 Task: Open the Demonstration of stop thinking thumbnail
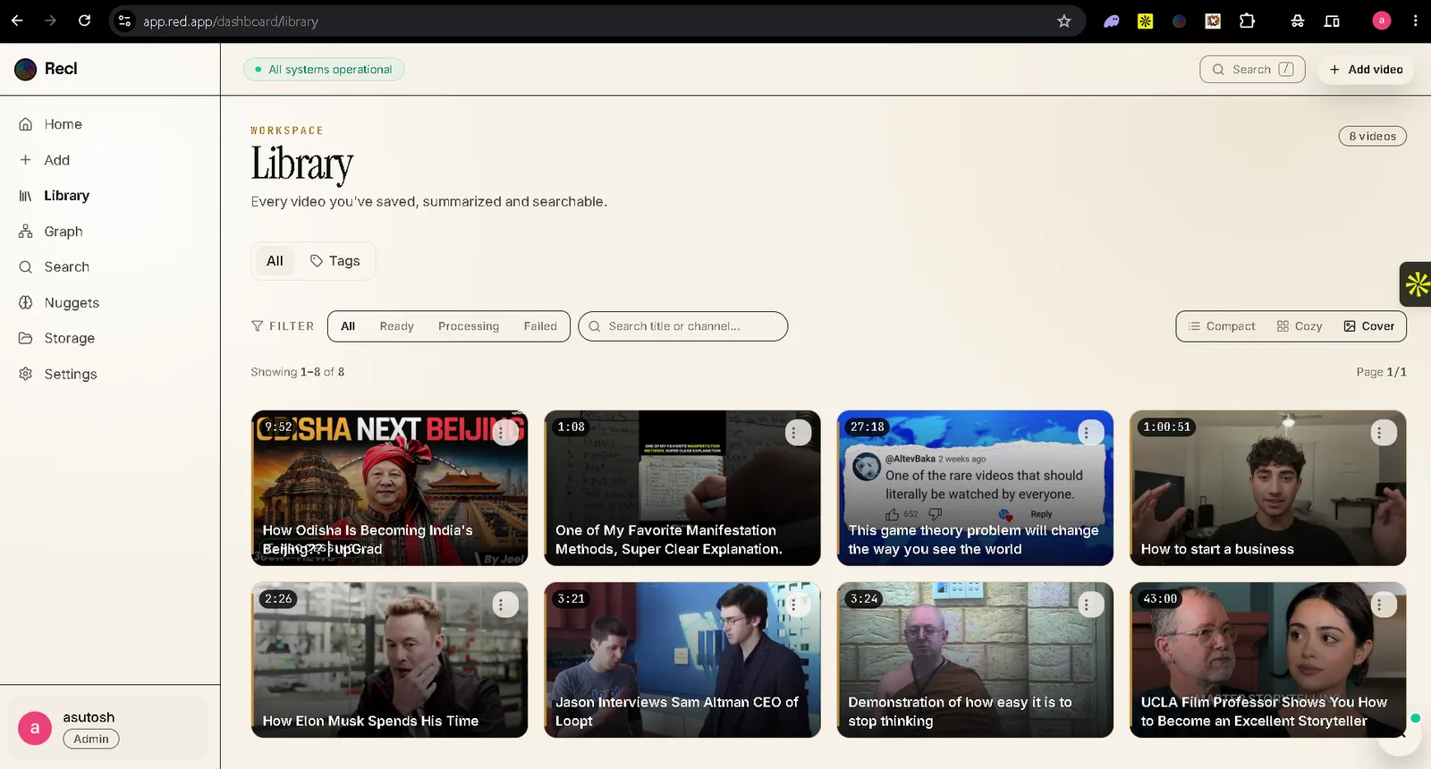(975, 660)
